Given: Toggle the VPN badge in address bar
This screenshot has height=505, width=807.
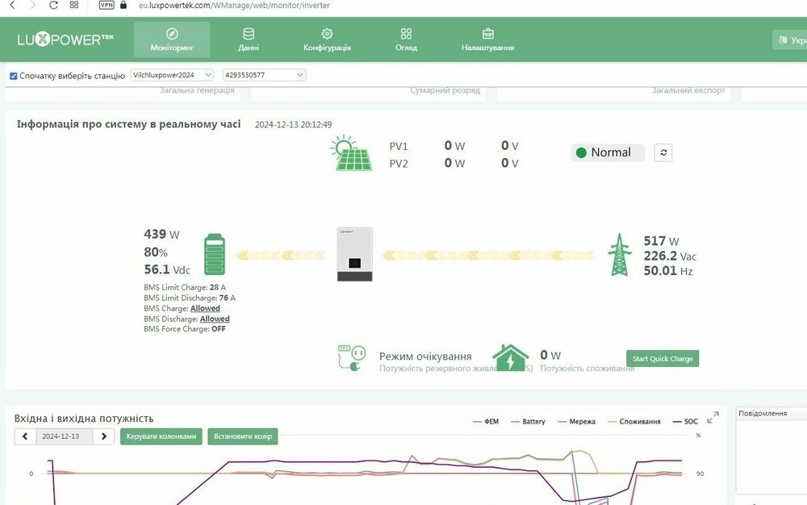Looking at the screenshot, I should pyautogui.click(x=107, y=5).
